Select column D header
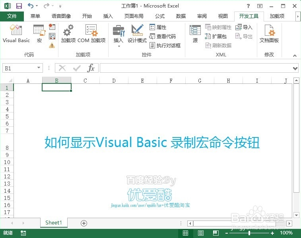Screen dimensions: 301x238 (114, 81)
